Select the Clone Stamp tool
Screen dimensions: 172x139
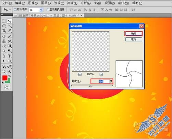coord(4,41)
